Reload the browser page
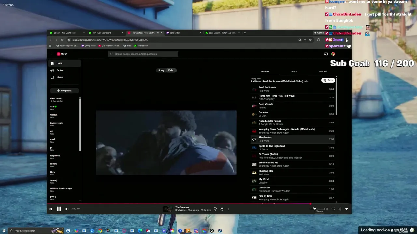417x234 pixels. (x=62, y=40)
